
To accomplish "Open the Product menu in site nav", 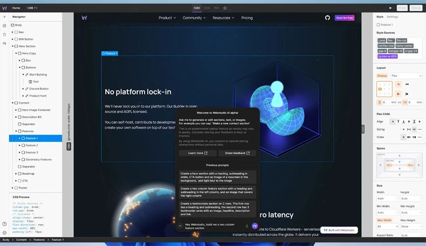I will [167, 18].
